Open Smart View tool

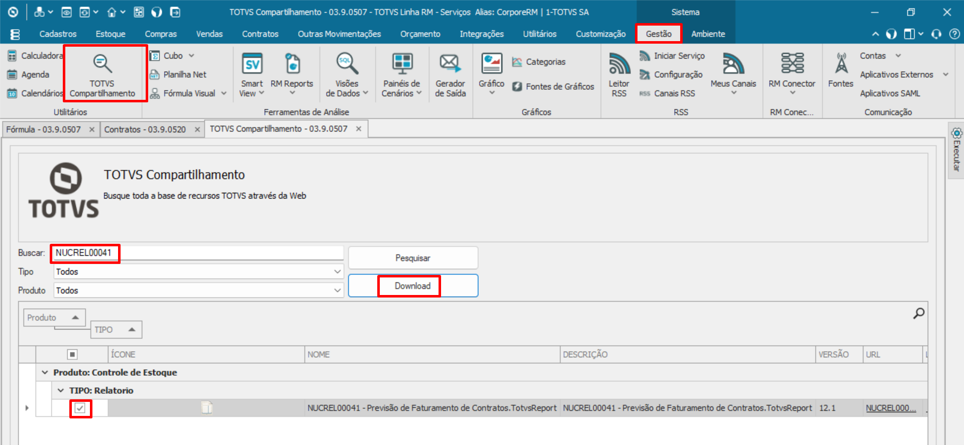[252, 74]
